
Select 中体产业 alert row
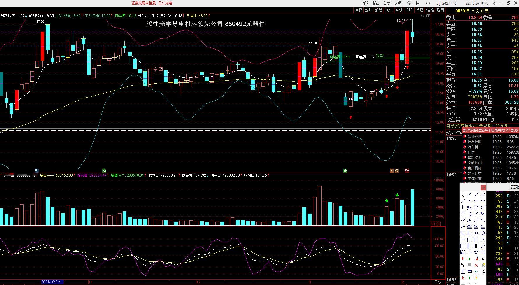point(490,178)
